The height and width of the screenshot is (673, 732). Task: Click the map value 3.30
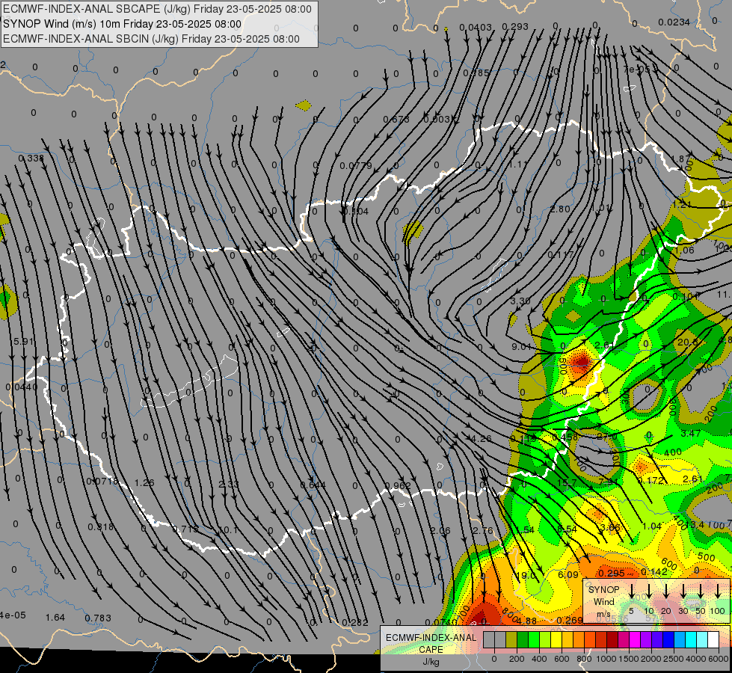pyautogui.click(x=520, y=301)
